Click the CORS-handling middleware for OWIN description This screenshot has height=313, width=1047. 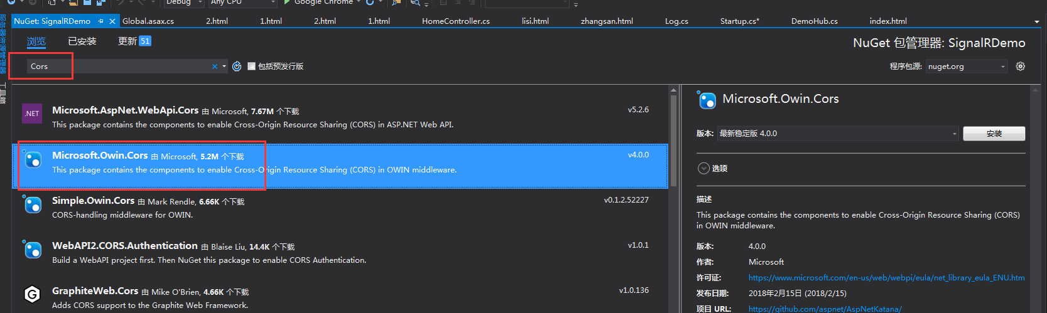[x=122, y=215]
